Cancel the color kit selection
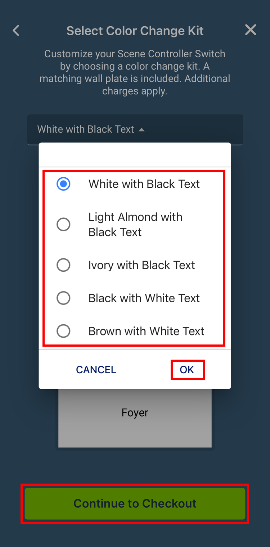This screenshot has height=547, width=270. (96, 369)
